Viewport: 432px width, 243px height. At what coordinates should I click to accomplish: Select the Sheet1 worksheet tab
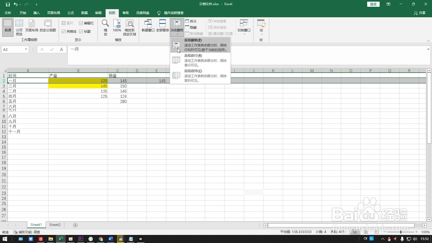[36, 225]
